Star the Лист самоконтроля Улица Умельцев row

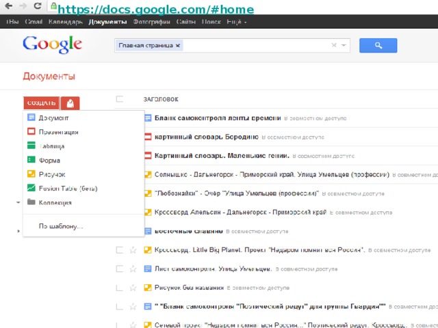coord(133,269)
